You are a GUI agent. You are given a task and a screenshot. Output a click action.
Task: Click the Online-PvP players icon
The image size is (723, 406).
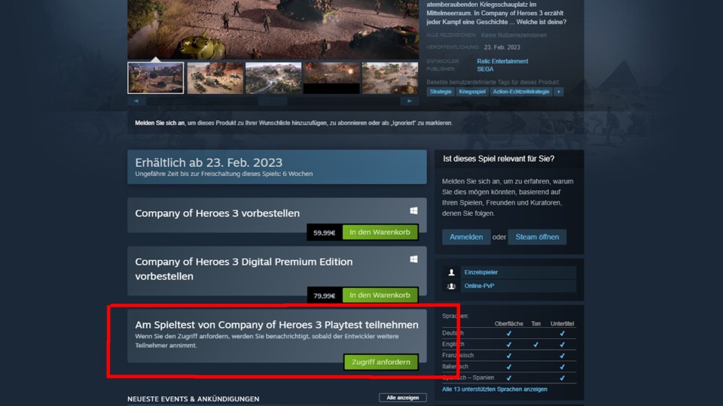tap(451, 286)
